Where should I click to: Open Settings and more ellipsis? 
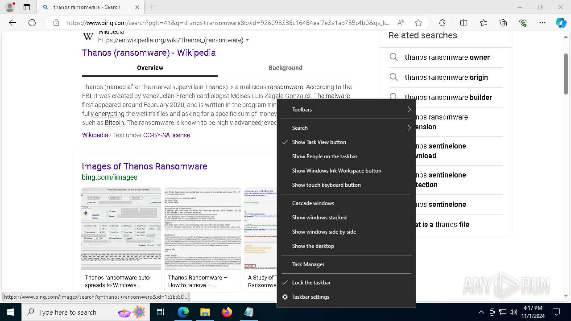pyautogui.click(x=542, y=23)
